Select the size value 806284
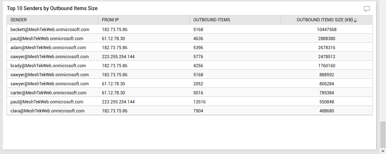Image resolution: width=386 pixels, height=154 pixels. pos(327,84)
